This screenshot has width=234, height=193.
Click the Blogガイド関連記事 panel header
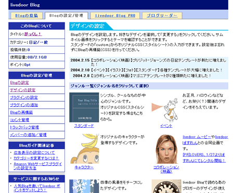pos(36,146)
